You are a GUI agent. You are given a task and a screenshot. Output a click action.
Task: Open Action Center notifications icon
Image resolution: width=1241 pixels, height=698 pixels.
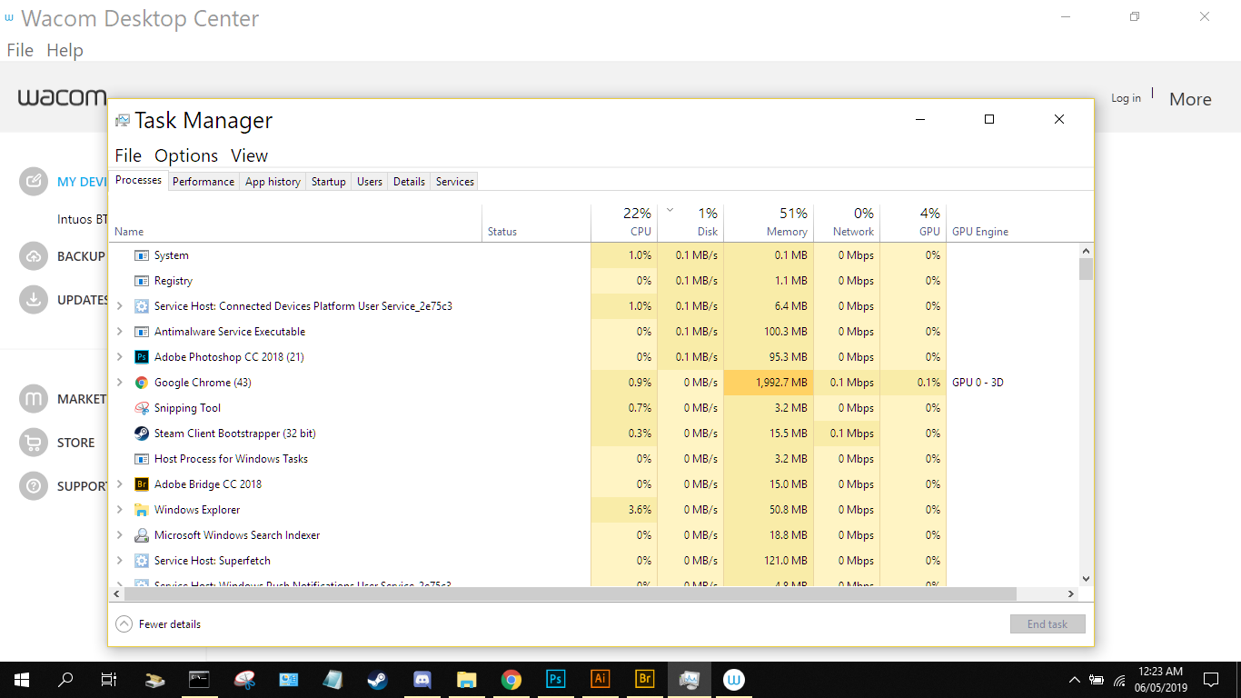point(1211,679)
